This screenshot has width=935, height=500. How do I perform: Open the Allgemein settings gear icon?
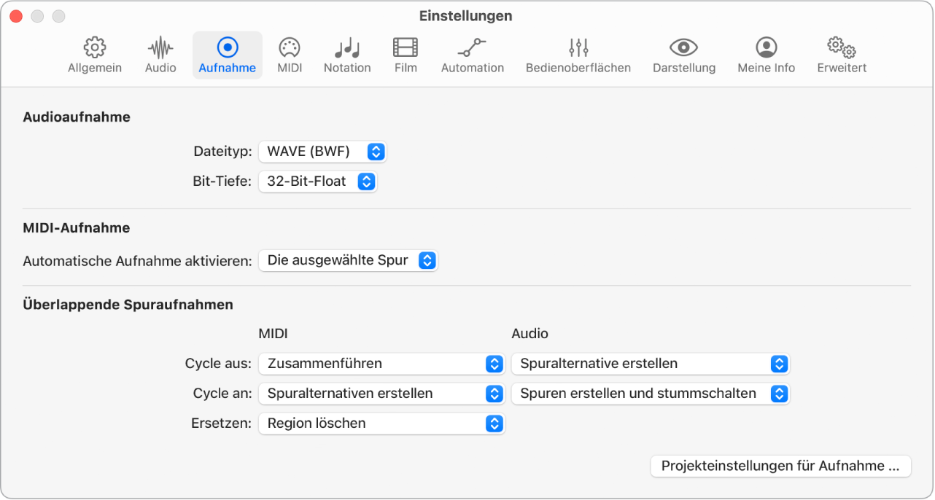click(94, 48)
